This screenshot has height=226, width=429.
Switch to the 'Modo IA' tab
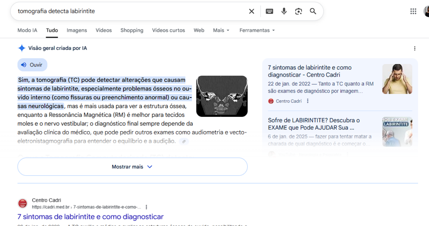pyautogui.click(x=27, y=31)
